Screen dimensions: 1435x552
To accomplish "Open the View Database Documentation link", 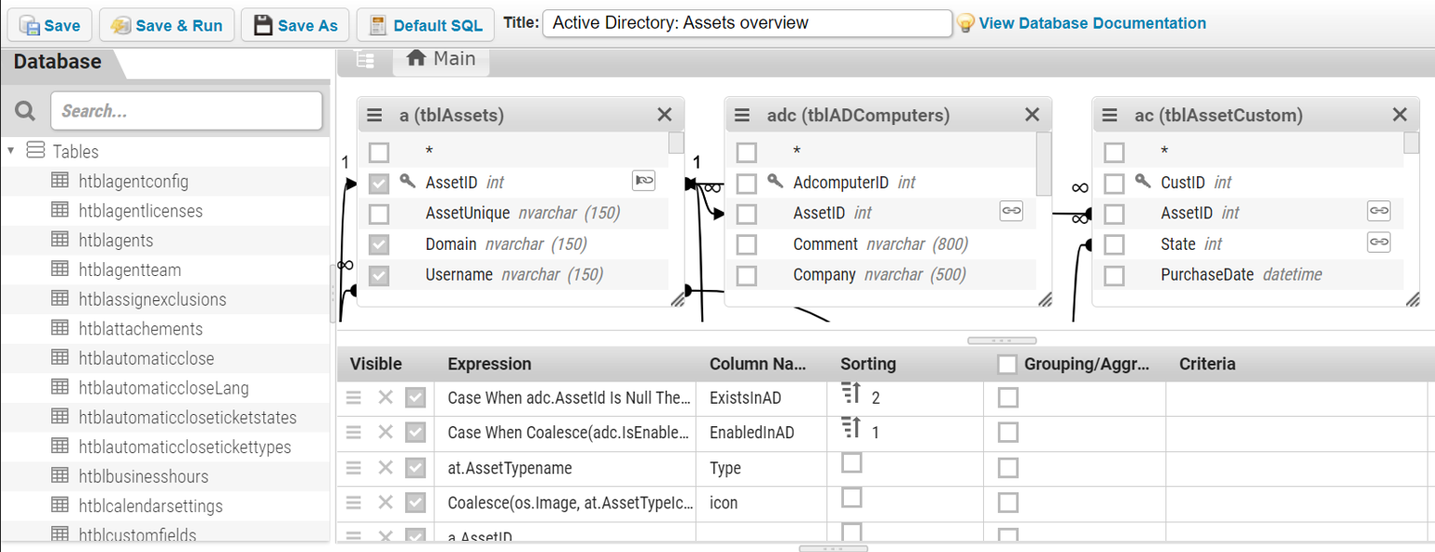I will (x=1091, y=23).
